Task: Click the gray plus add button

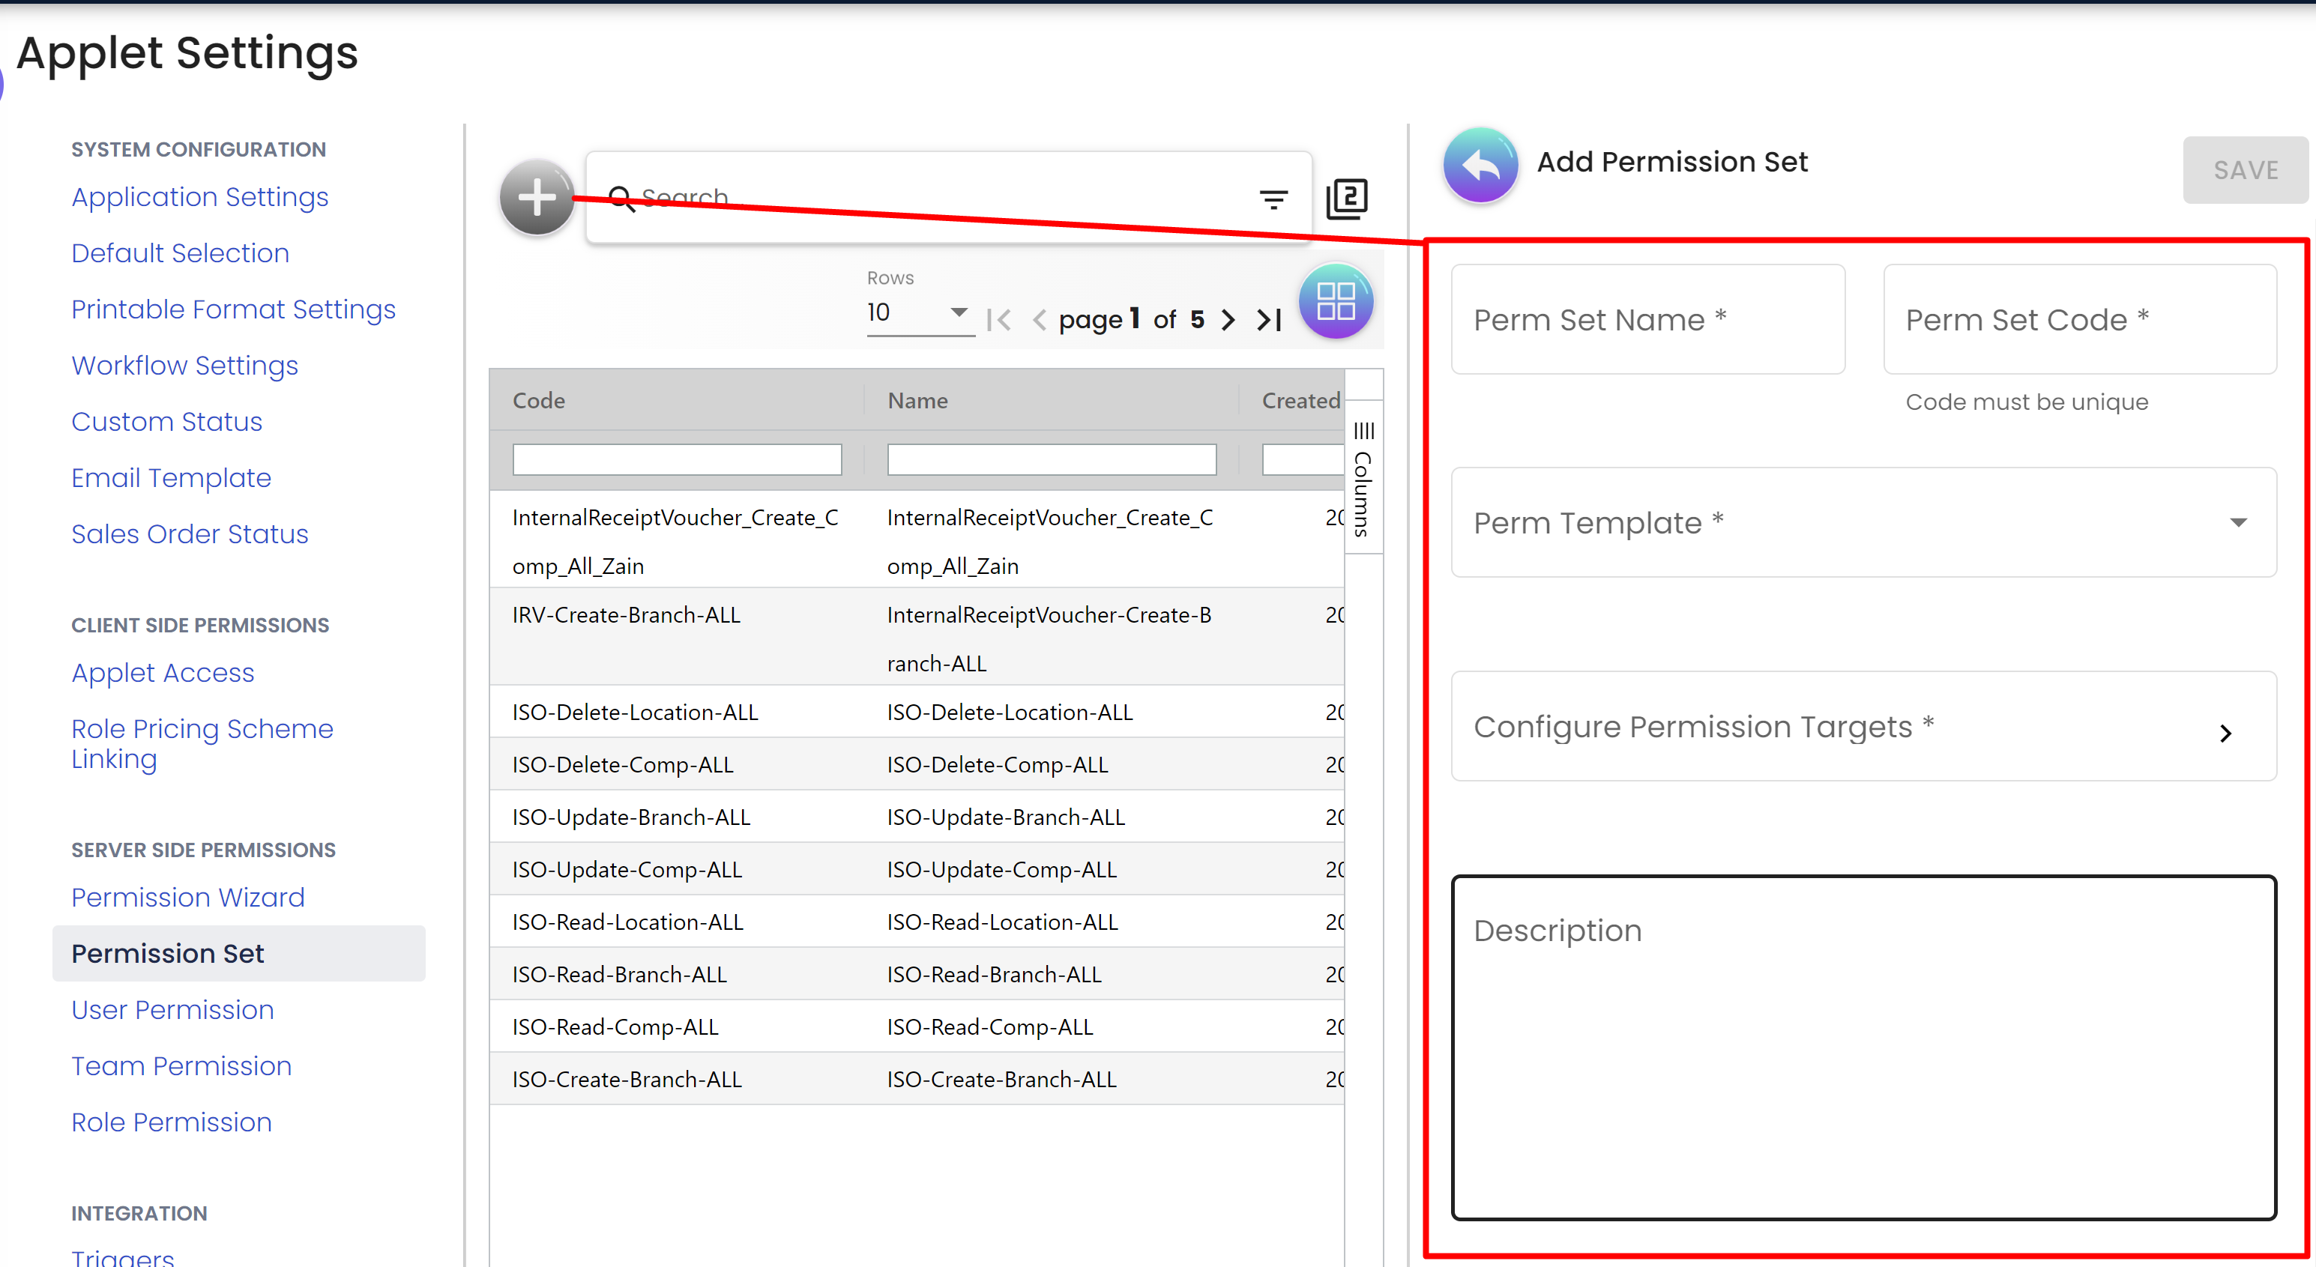Action: click(x=537, y=197)
